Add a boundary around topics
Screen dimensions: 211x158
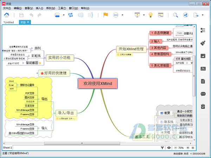pyautogui.click(x=81, y=15)
